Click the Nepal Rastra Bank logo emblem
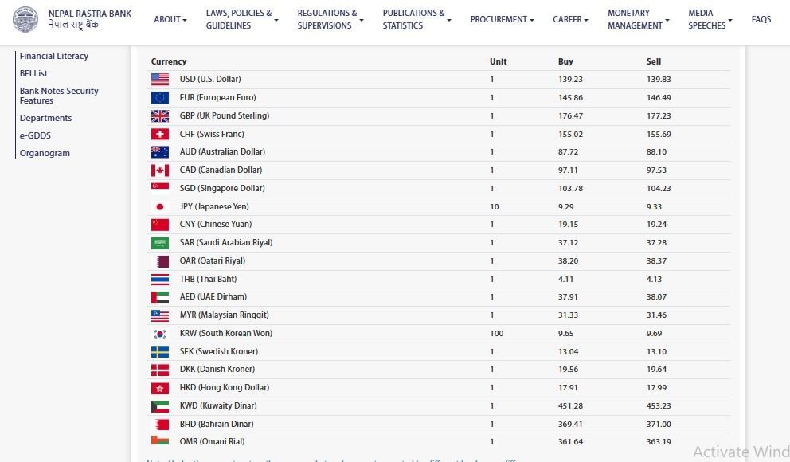The height and width of the screenshot is (462, 790). tap(25, 19)
